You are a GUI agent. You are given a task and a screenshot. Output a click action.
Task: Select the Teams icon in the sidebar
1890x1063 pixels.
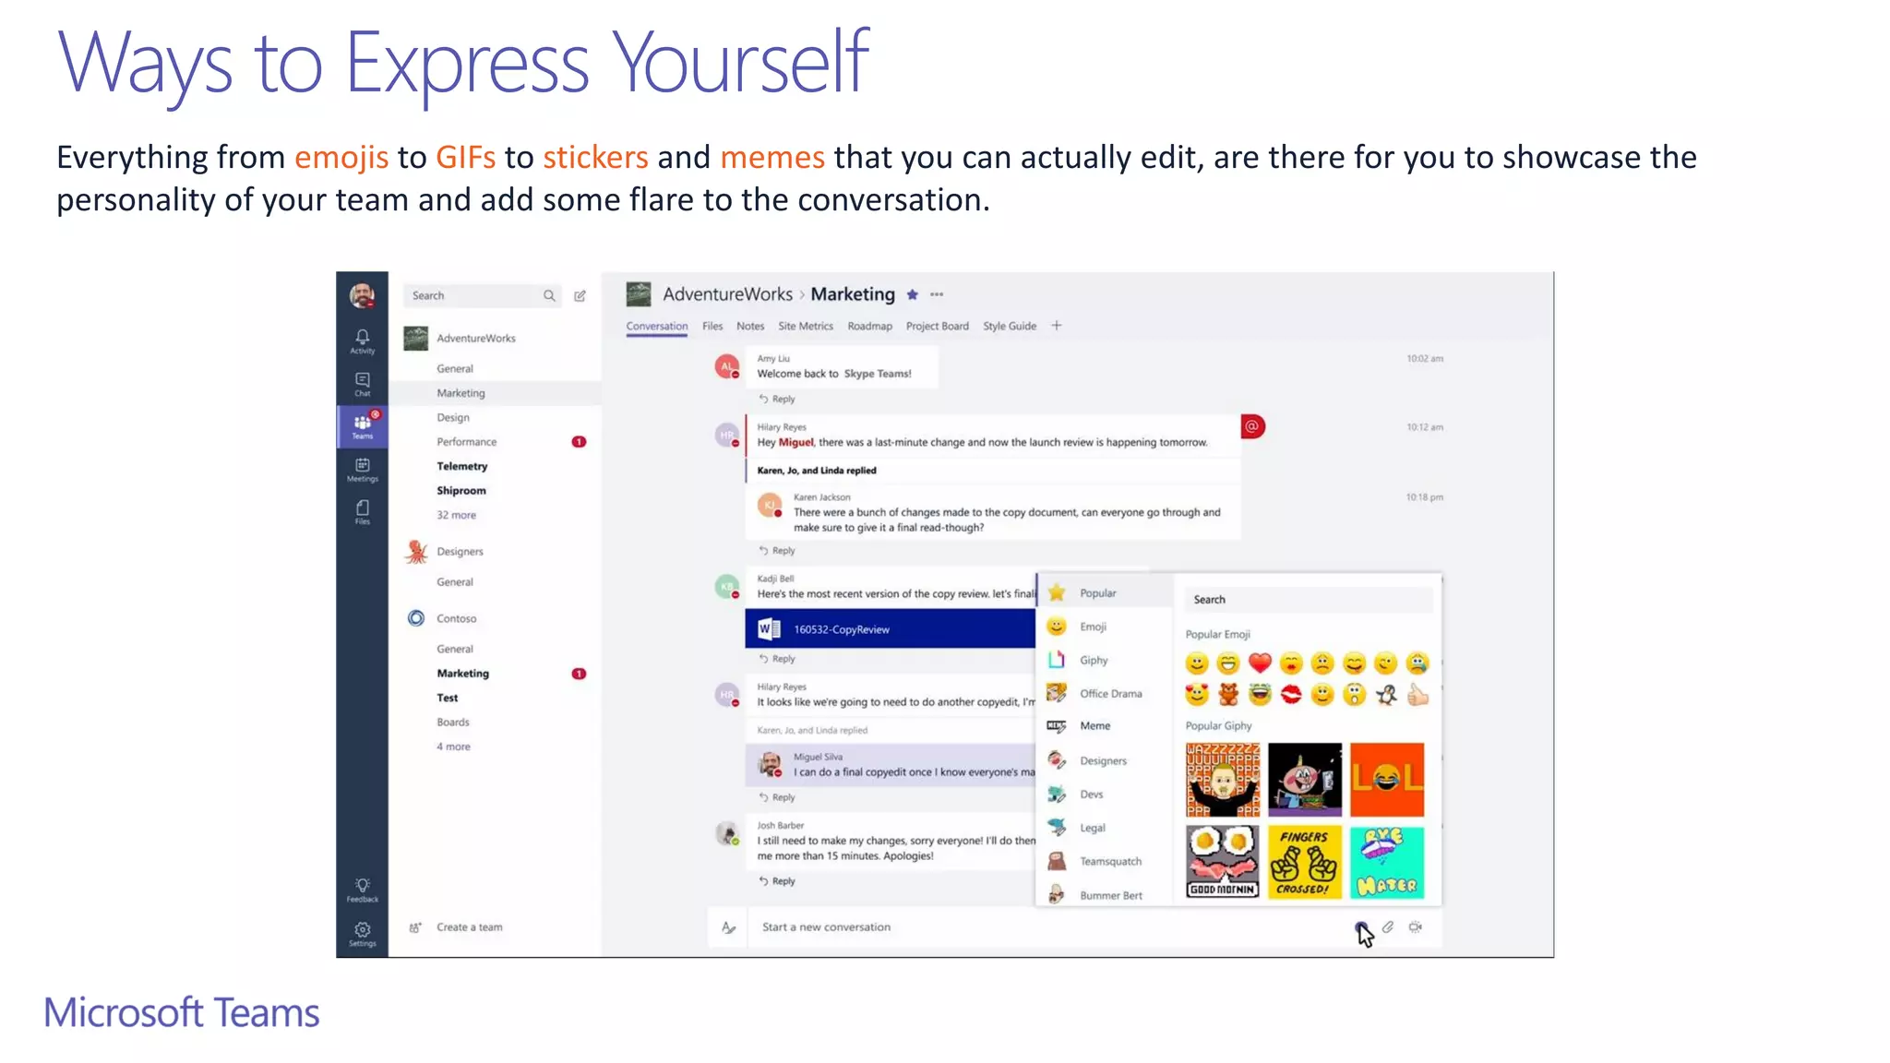coord(362,426)
